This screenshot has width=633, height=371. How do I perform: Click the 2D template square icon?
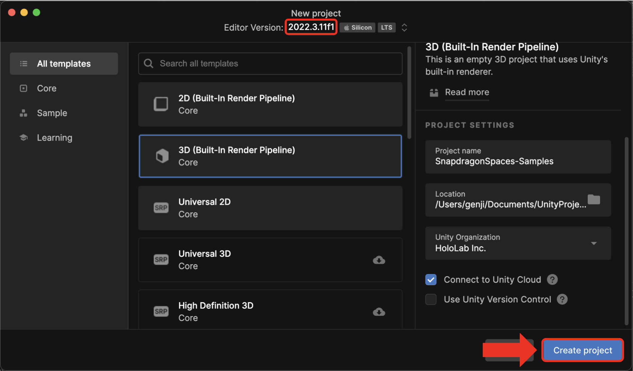coord(161,104)
